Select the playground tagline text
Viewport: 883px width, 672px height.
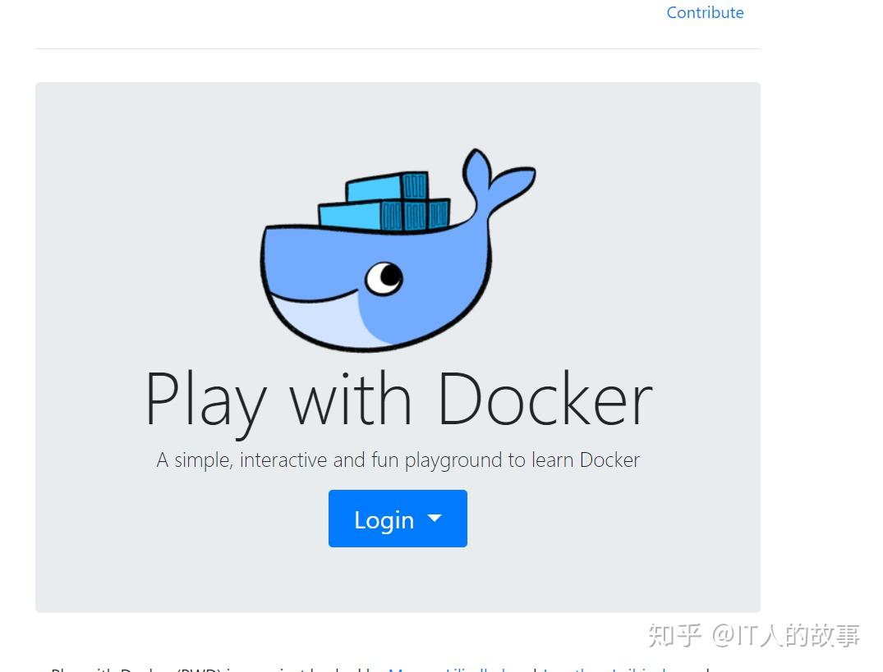(x=398, y=459)
